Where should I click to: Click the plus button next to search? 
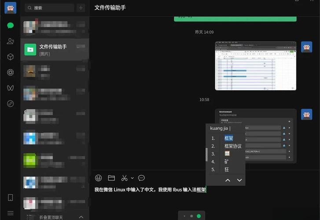tap(81, 8)
